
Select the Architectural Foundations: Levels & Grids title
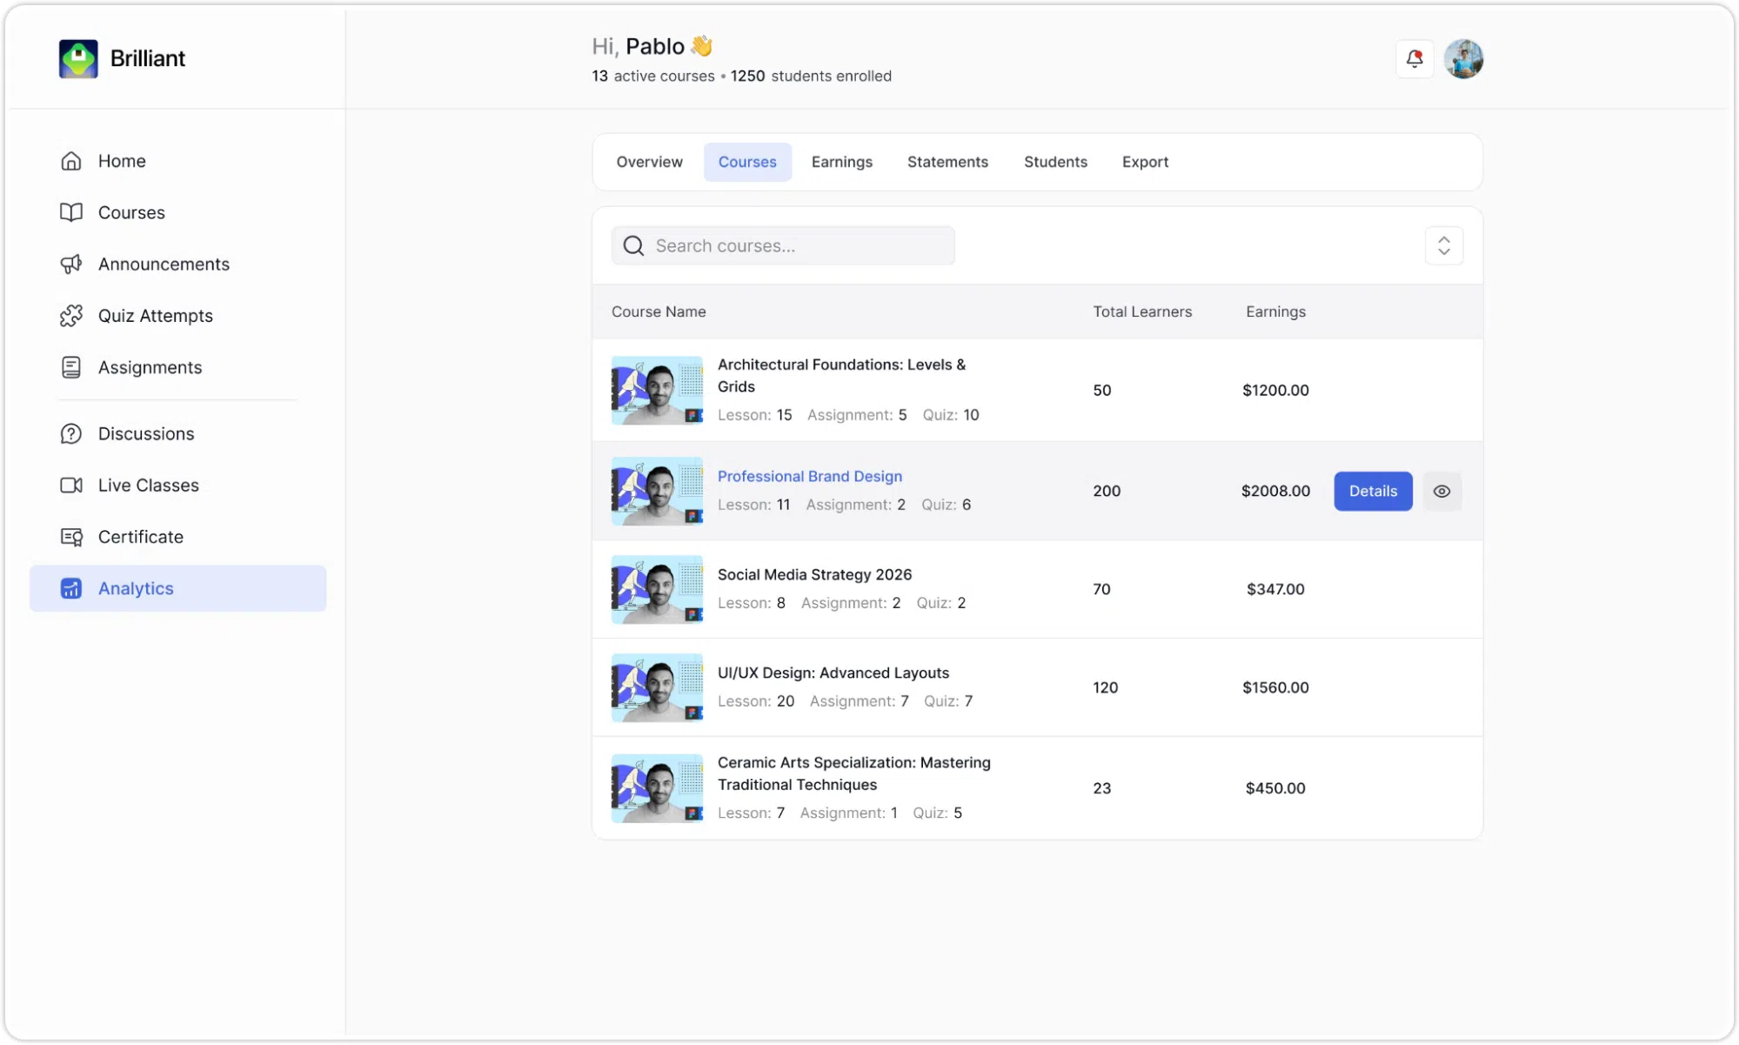tap(841, 376)
